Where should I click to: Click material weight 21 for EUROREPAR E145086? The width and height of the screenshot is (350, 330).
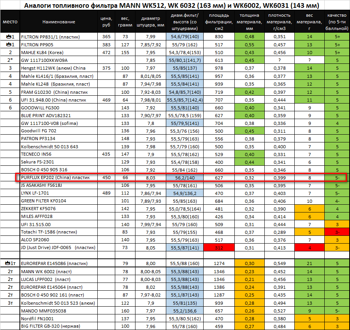point(310,263)
